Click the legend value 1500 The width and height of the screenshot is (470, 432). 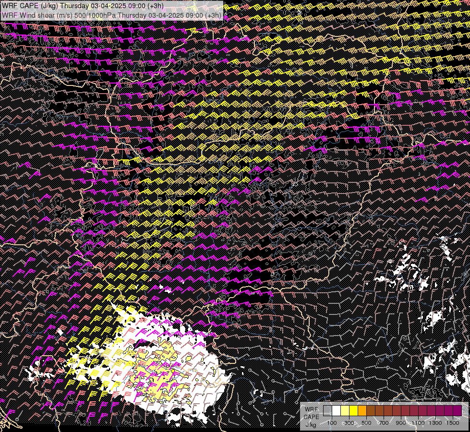(453, 423)
